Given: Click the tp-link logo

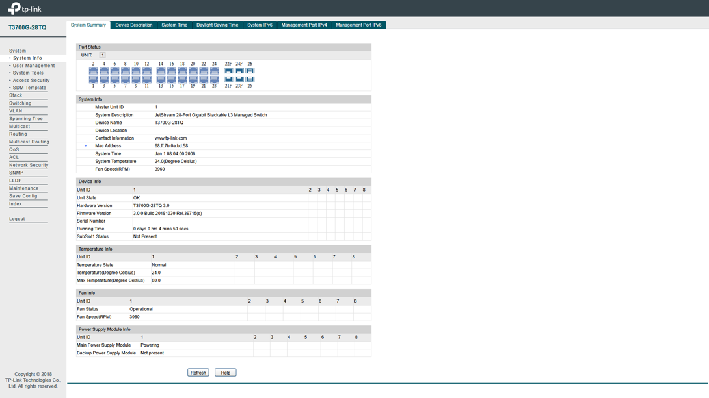Looking at the screenshot, I should point(25,8).
